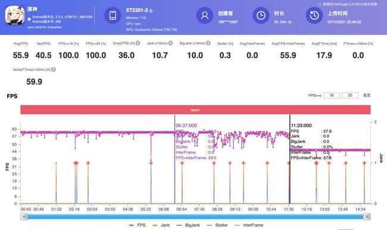Open help icon beside Delta(FTime)>100ms
The image size is (387, 230).
[54, 70]
